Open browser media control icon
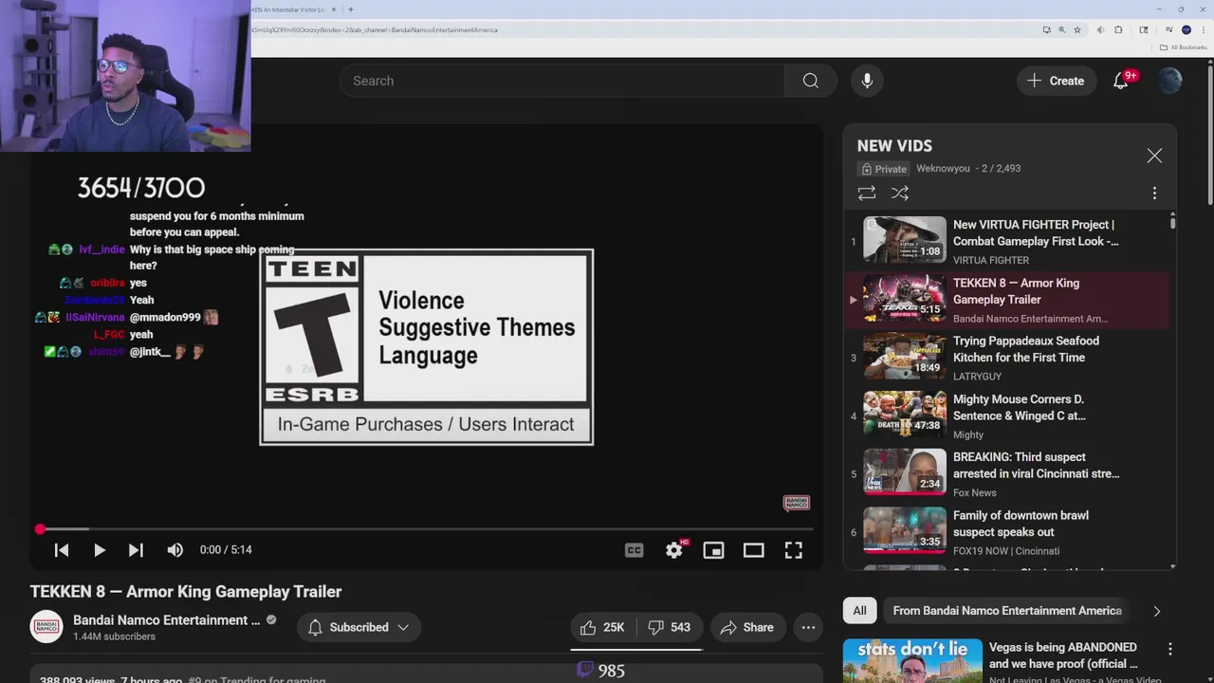 pos(1169,29)
